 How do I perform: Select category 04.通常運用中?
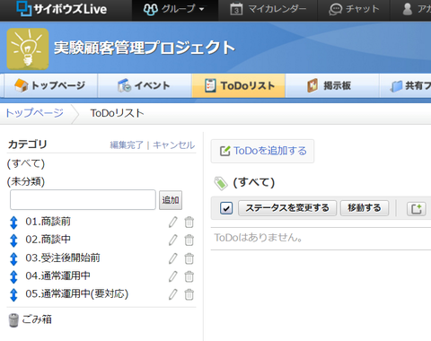coord(57,275)
